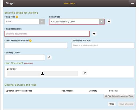Click Add Optional Services and Fees button
The width and height of the screenshot is (139, 110).
(x=119, y=96)
